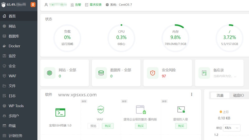Screen dimensions: 249x140
Task: Click the WAF shield icon in sidebar
Action: 4,76
